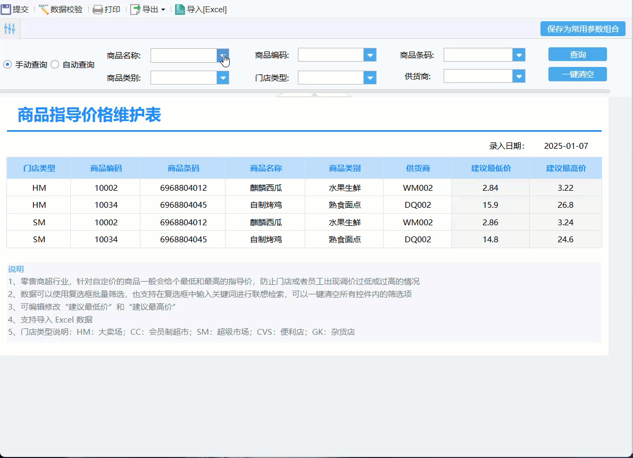Collapse the query panel with triangle handle
Viewport: 633px width, 458px height.
pos(314,95)
